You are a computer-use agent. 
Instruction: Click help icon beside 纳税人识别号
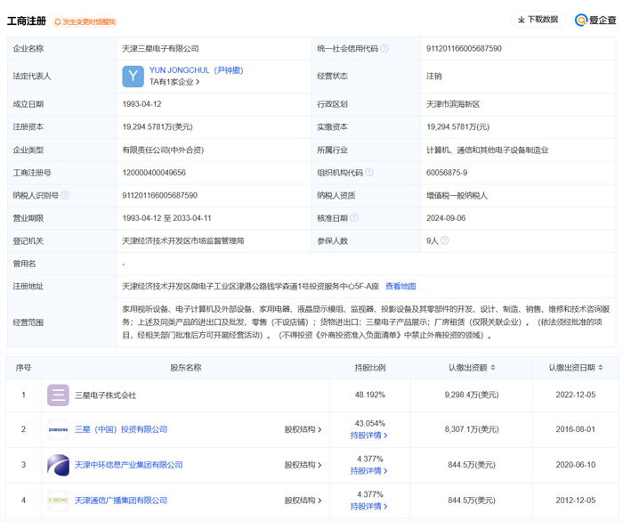[65, 195]
